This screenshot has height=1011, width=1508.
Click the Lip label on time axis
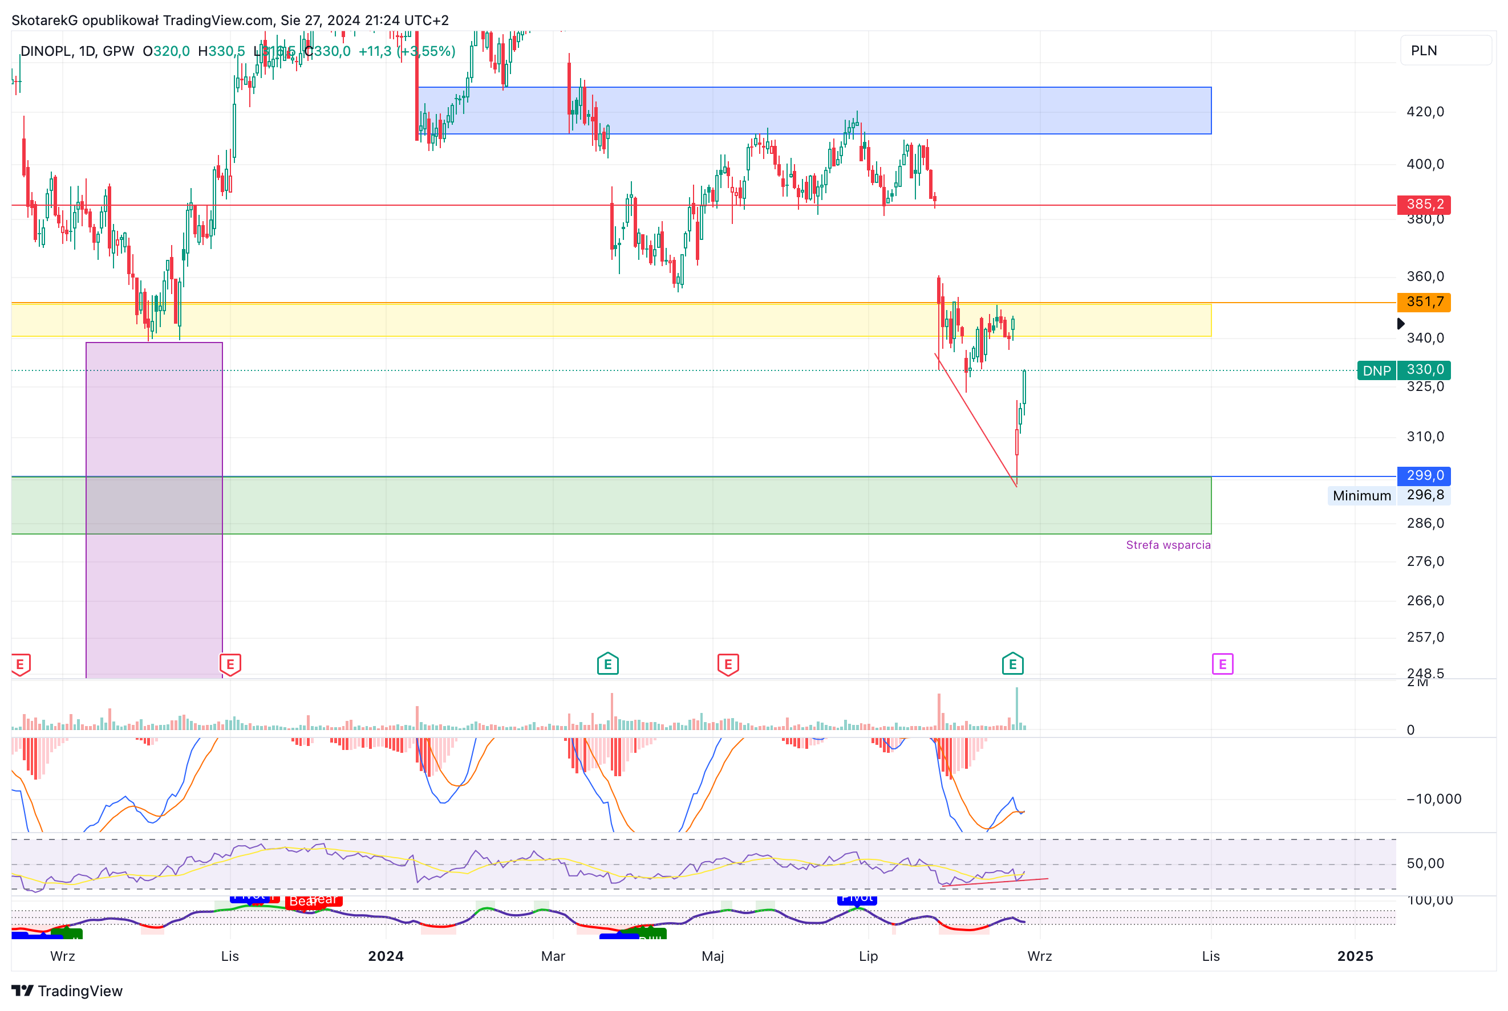pos(868,956)
